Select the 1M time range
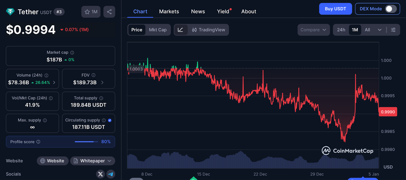The height and width of the screenshot is (180, 406). click(355, 30)
